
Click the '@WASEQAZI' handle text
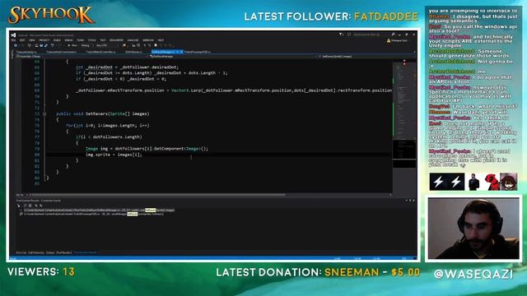(473, 274)
